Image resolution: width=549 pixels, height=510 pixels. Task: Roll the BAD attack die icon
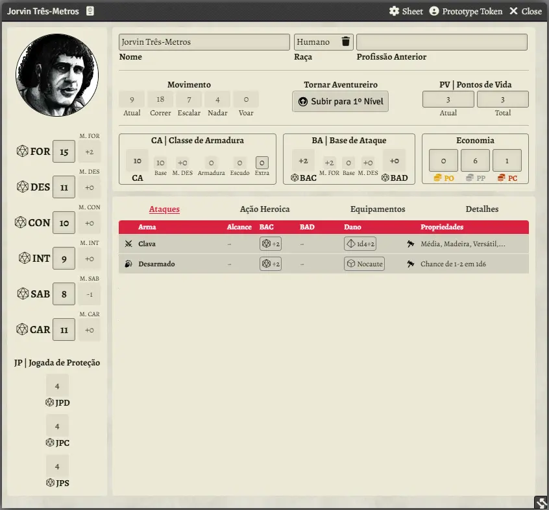click(x=385, y=178)
